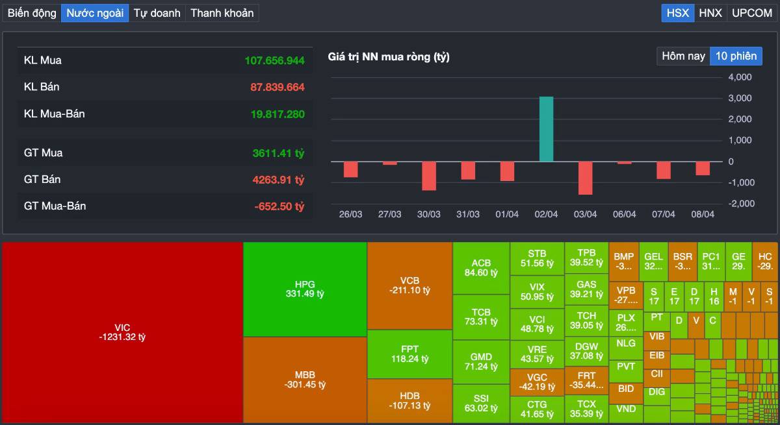Open the BMP treemap cell
This screenshot has height=425, width=780.
coord(623,261)
